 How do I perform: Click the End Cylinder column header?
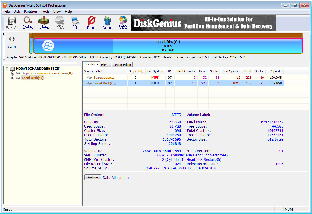coord(231,71)
